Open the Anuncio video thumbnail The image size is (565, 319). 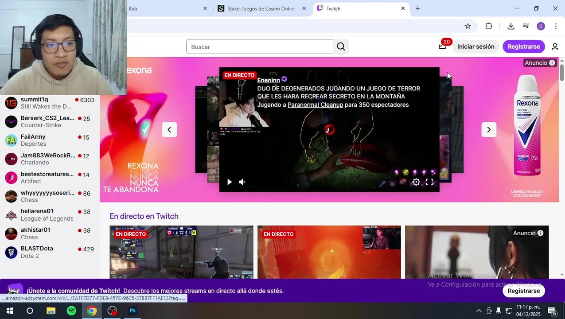pos(477,252)
